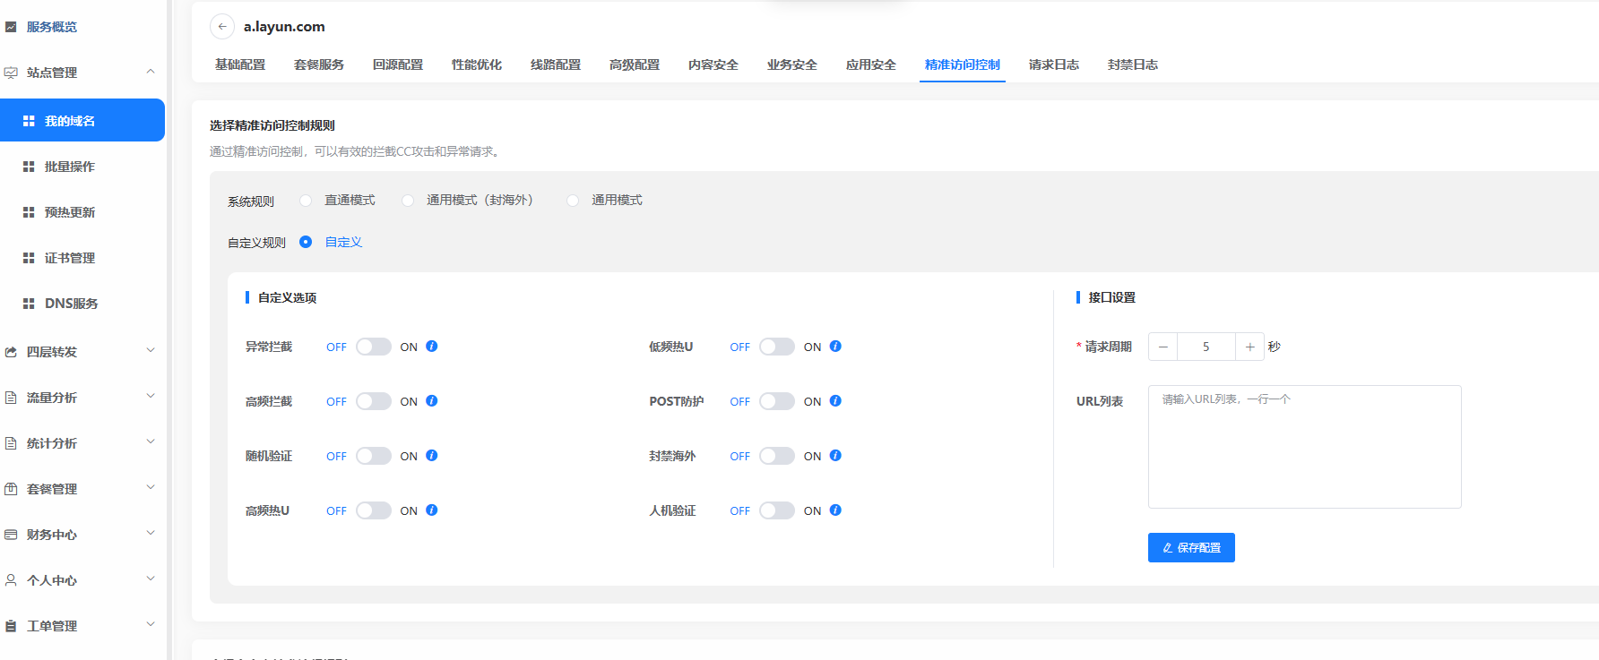Expand the 财务中心 sidebar menu
Viewport: 1599px width, 660px height.
pos(81,535)
